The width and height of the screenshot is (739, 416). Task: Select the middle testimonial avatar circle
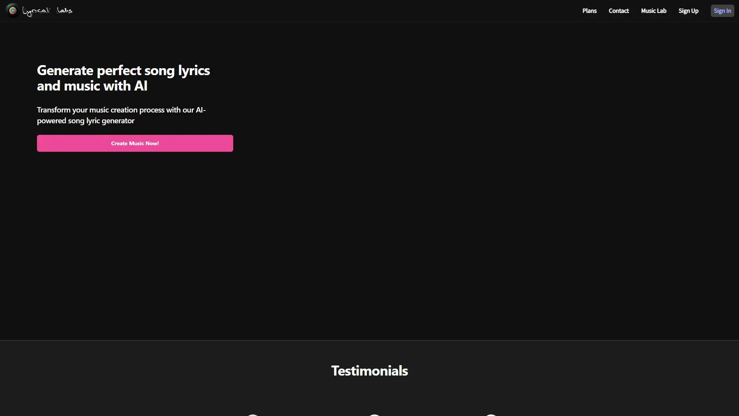(x=374, y=415)
